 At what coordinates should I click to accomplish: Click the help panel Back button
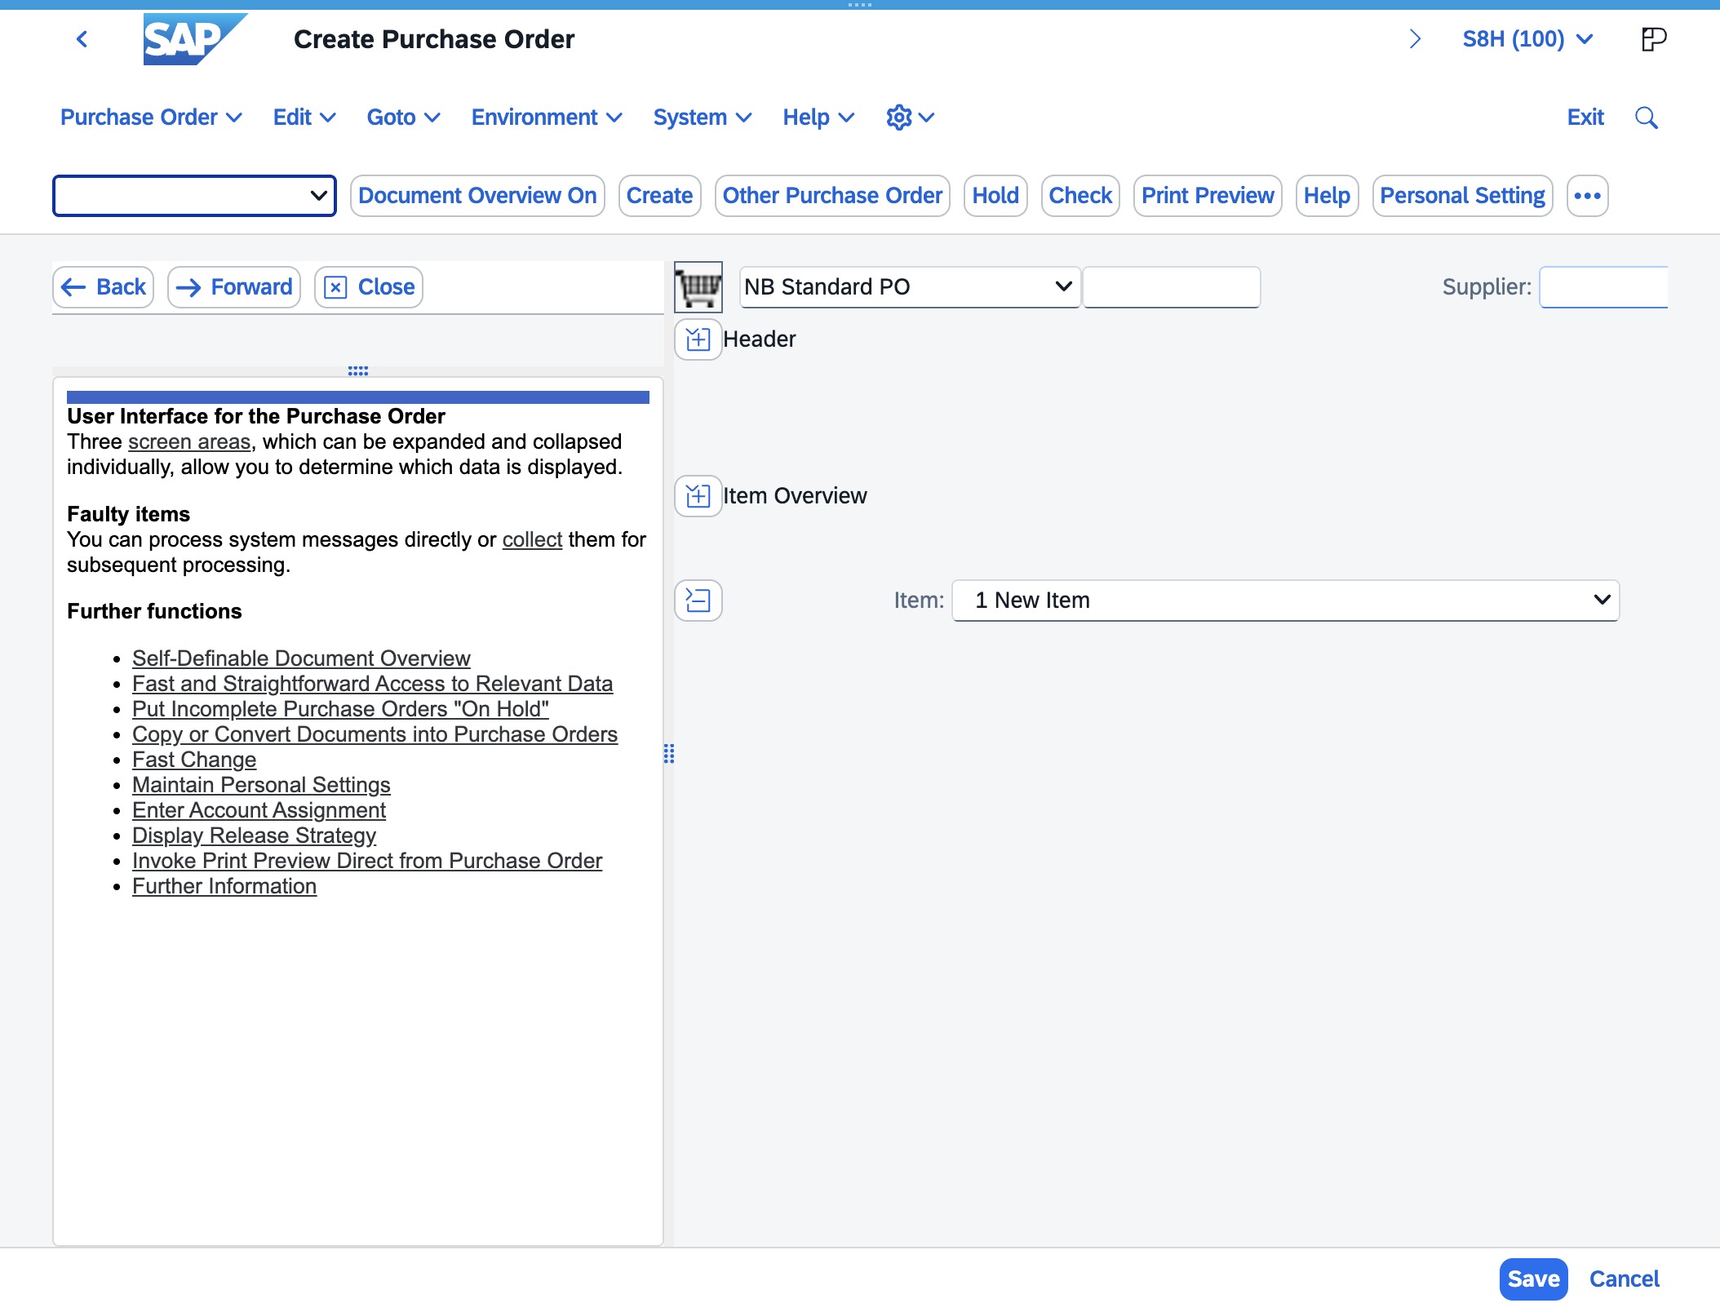[x=104, y=287]
